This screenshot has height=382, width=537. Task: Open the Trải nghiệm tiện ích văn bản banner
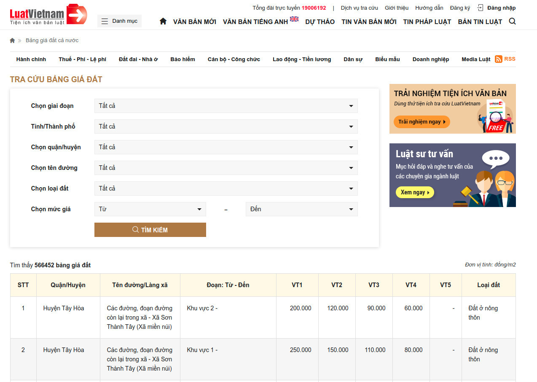coord(453,109)
